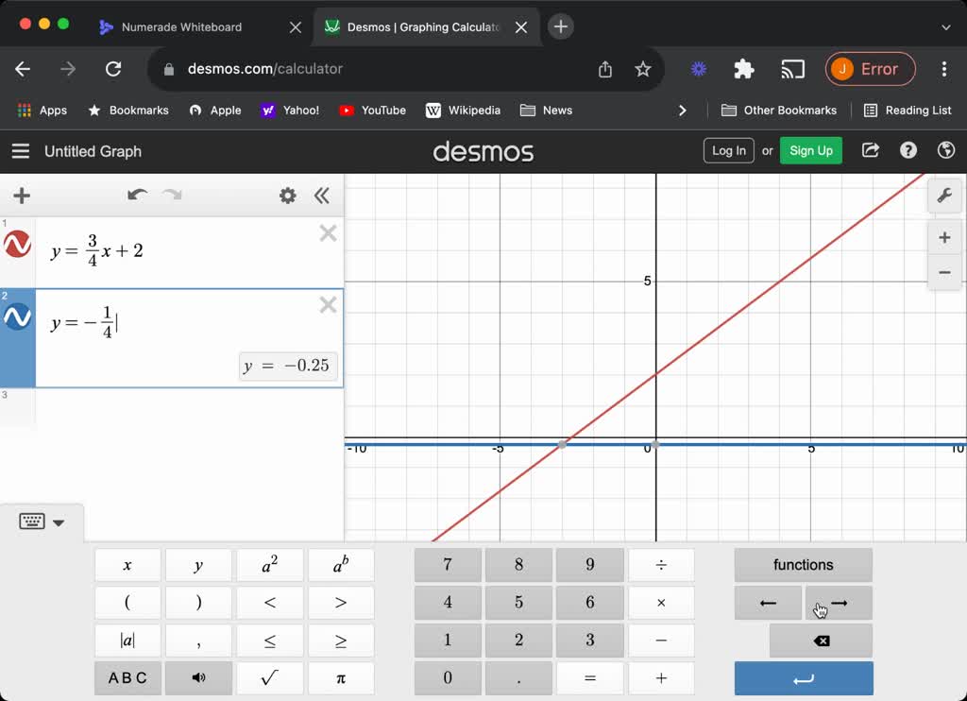
Task: Click the gear icon above the expression list
Action: pyautogui.click(x=288, y=196)
